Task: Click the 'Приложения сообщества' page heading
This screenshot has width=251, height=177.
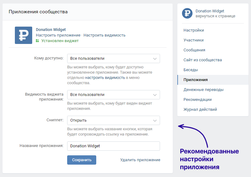Action: pos(38,12)
